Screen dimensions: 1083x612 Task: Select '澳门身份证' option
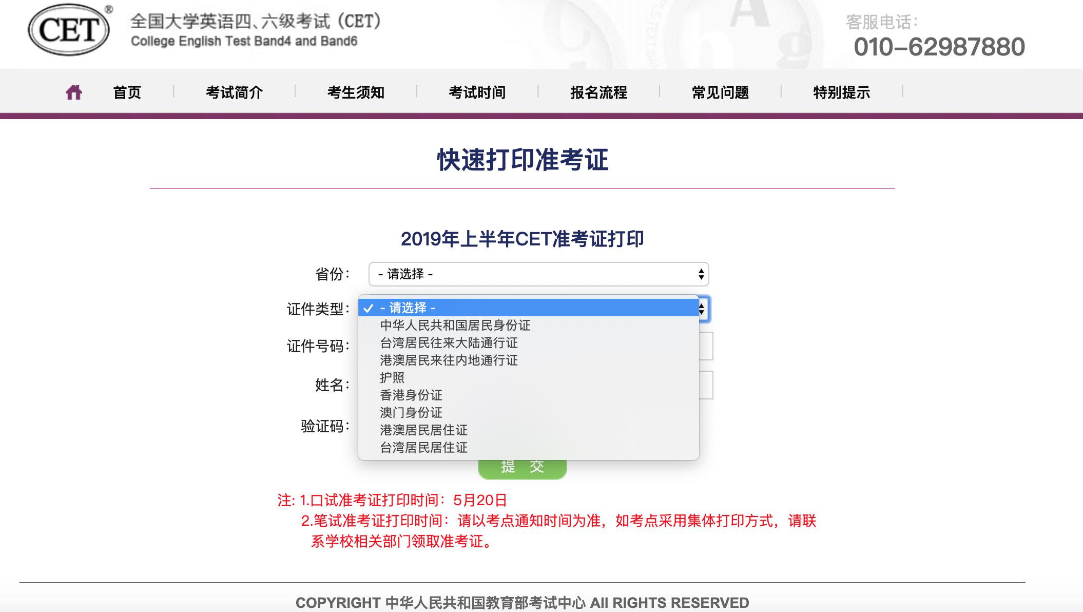[x=412, y=412]
